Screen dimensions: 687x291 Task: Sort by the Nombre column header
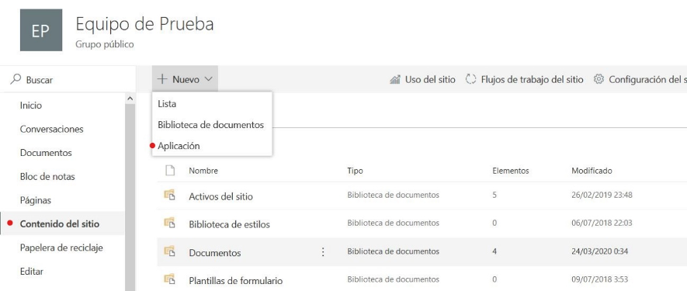[203, 171]
